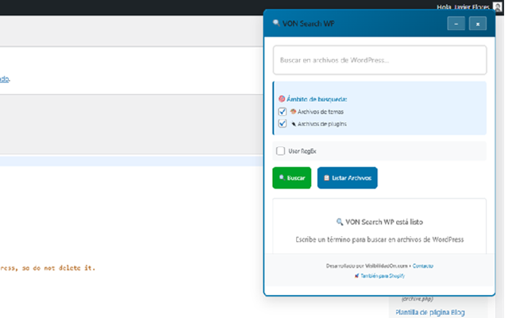The image size is (508, 318).
Task: Click the '(archive.php)' file name text
Action: (418, 299)
